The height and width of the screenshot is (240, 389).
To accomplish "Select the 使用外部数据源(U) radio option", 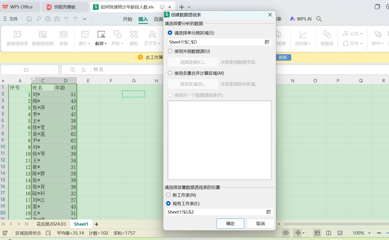I will (170, 51).
